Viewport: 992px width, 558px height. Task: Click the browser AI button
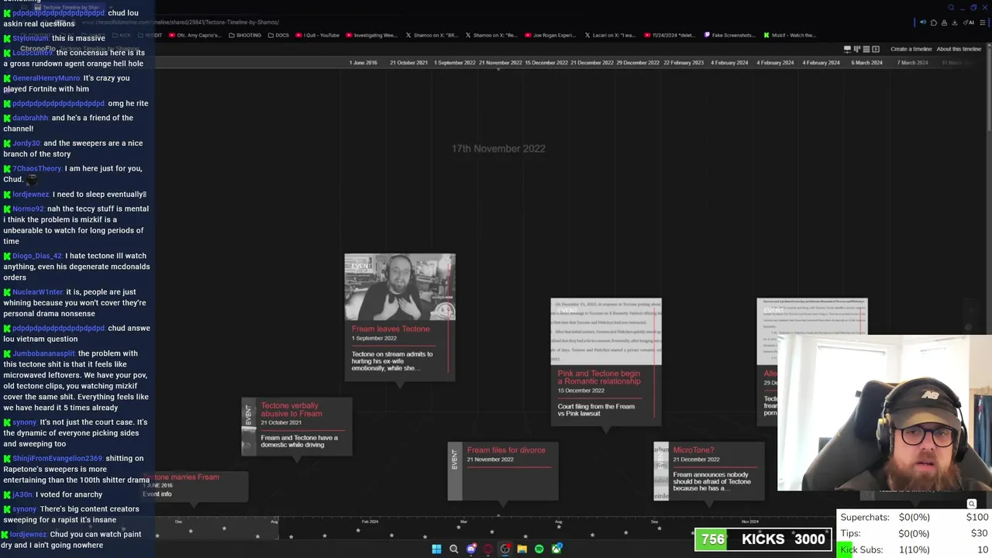pos(969,22)
